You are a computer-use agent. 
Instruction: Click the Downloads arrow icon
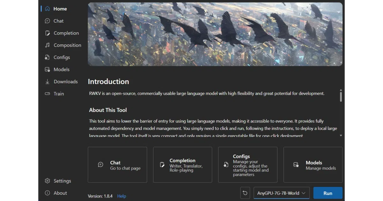click(x=47, y=81)
